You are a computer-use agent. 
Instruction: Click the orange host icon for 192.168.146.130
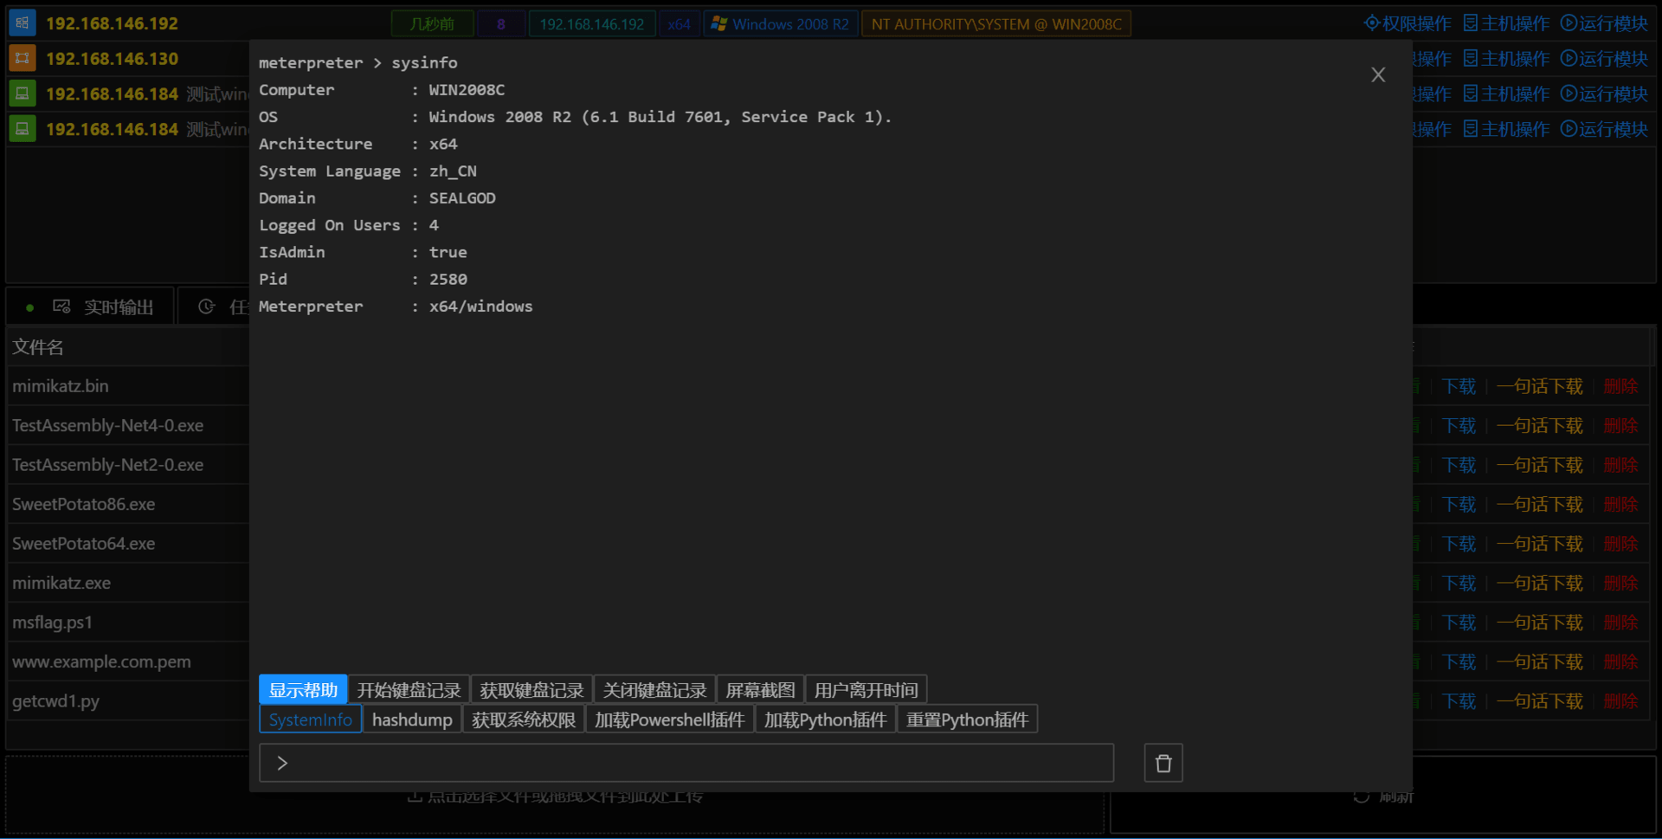tap(23, 58)
